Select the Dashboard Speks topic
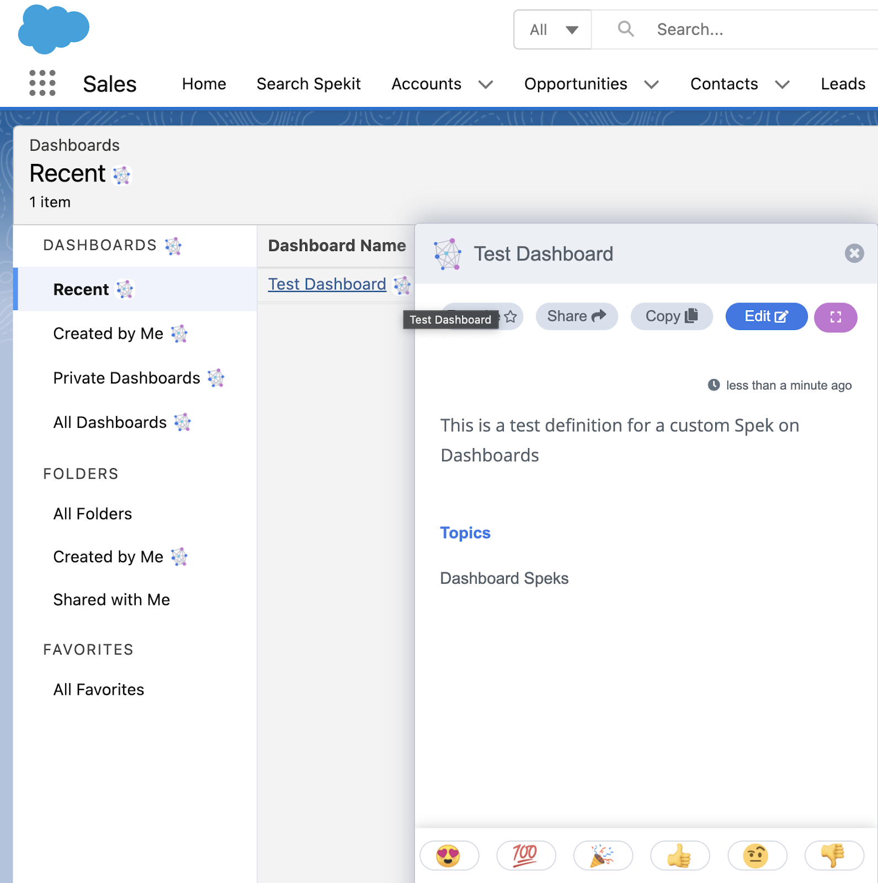The width and height of the screenshot is (878, 883). (x=504, y=578)
